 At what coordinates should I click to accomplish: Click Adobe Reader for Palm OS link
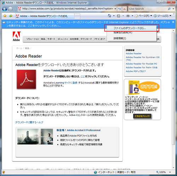142,68
